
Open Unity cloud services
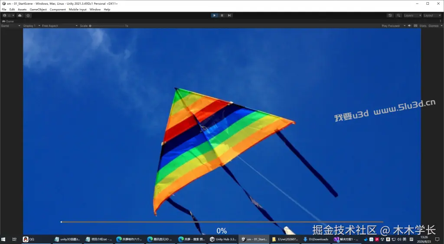(x=20, y=15)
